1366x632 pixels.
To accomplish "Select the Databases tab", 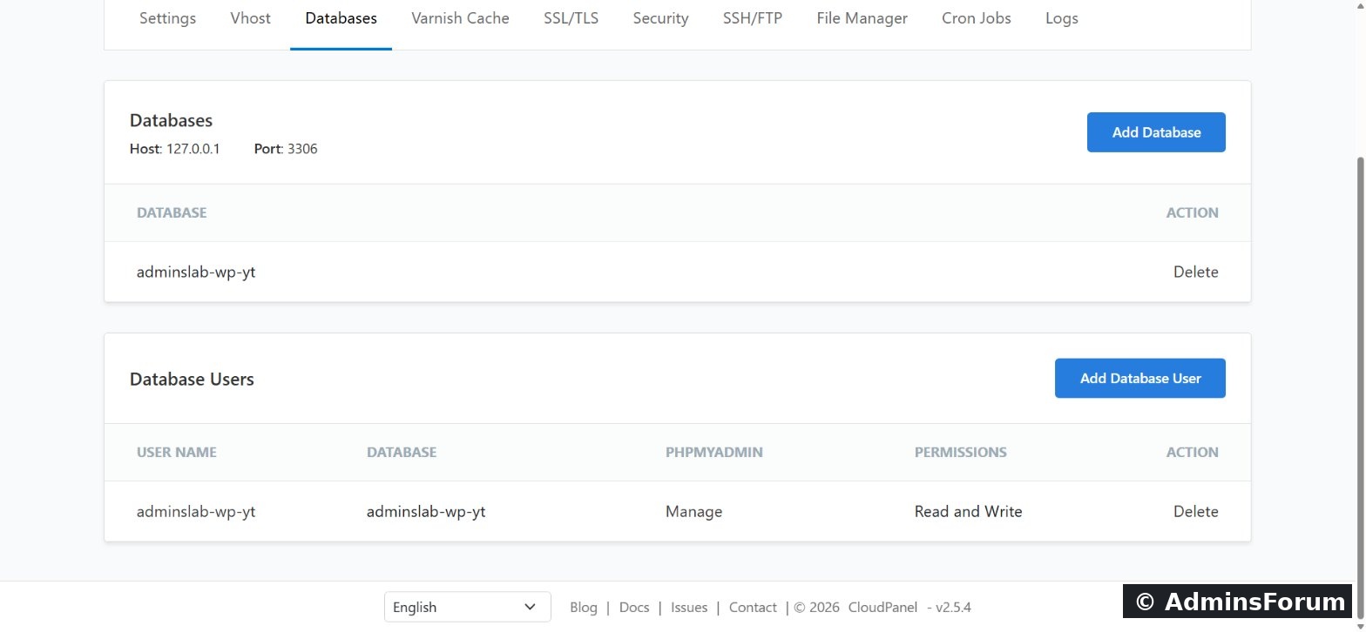I will tap(341, 18).
